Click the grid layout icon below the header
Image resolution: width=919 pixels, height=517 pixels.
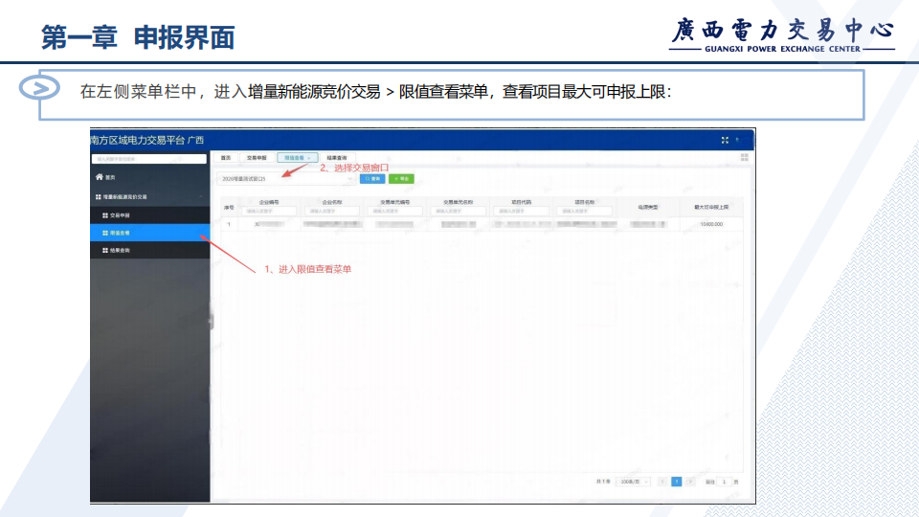click(745, 158)
